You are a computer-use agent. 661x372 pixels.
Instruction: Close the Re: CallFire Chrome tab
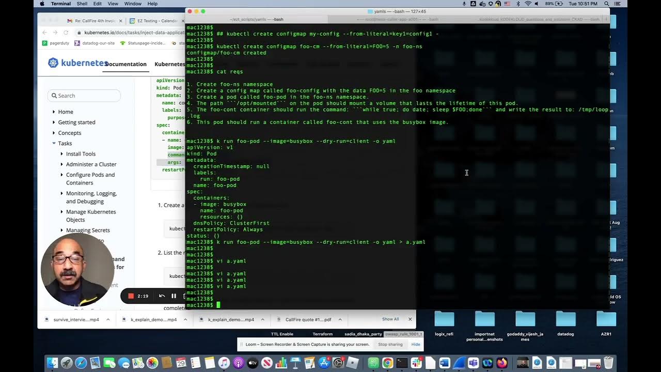click(120, 21)
